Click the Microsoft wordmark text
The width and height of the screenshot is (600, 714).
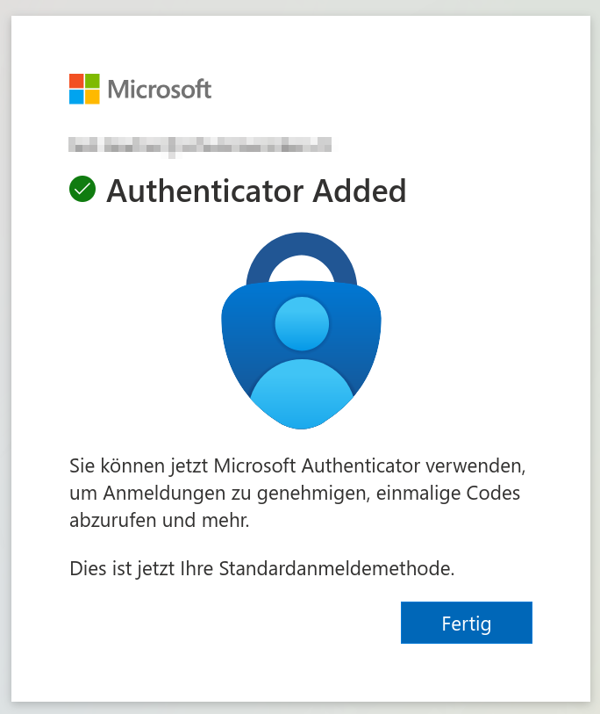[160, 89]
